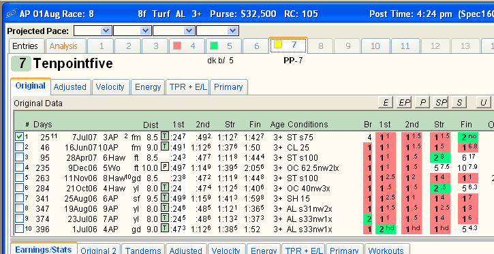Viewport: 494px width, 254px height.
Task: Click the E running style button
Action: 385,102
